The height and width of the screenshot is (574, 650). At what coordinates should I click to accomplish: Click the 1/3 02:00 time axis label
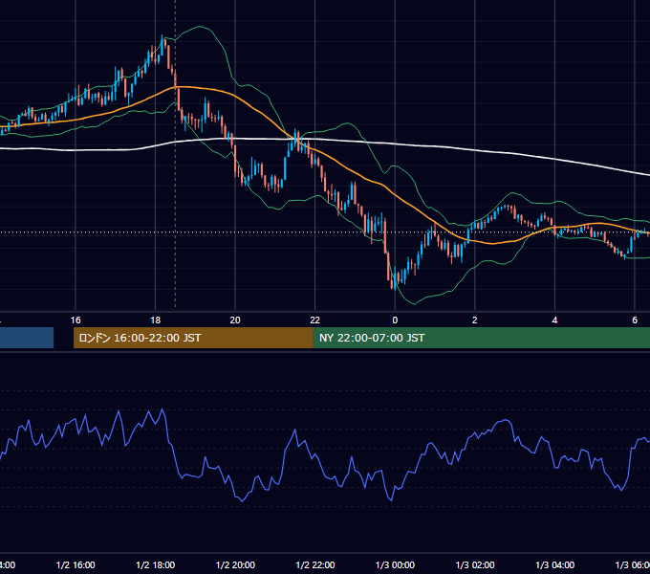[475, 564]
